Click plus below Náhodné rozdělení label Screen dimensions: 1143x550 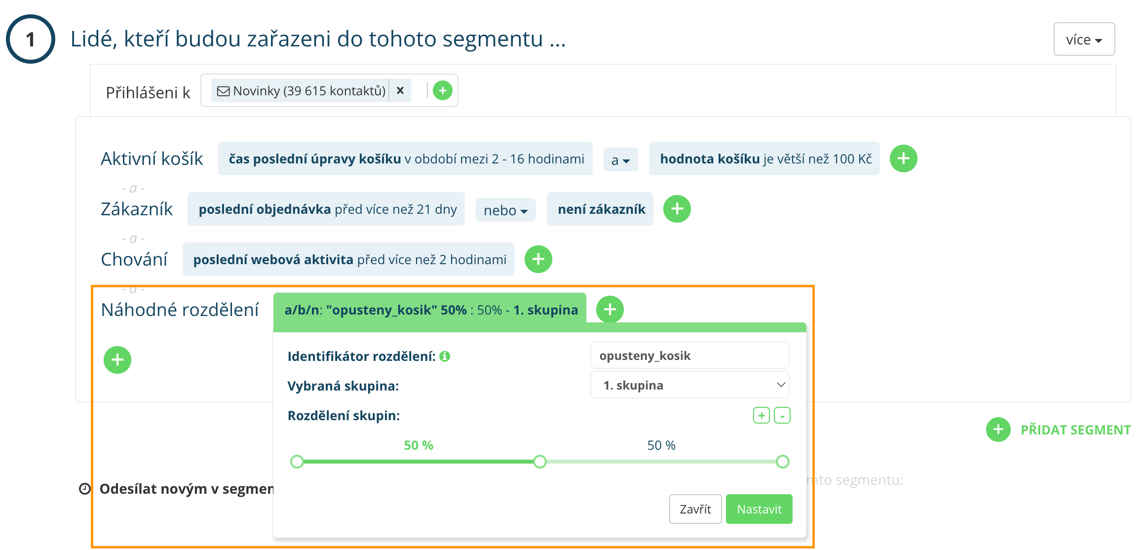(x=117, y=360)
